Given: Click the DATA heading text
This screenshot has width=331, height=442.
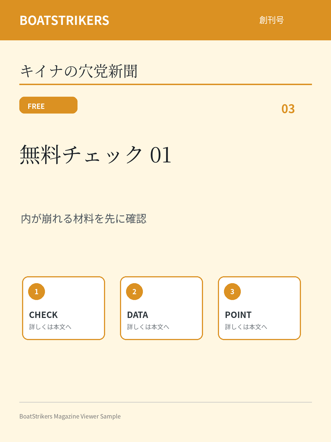Looking at the screenshot, I should [137, 315].
